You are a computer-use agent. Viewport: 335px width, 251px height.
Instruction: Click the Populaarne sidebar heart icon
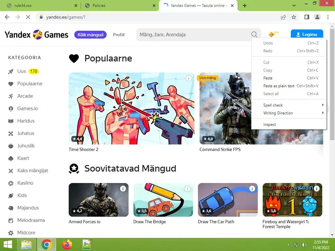tap(11, 84)
